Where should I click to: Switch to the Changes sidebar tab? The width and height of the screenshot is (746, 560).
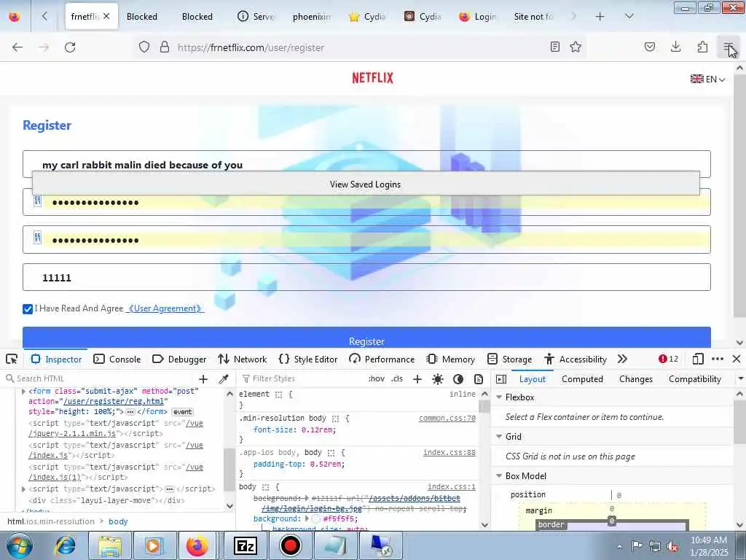pyautogui.click(x=635, y=379)
